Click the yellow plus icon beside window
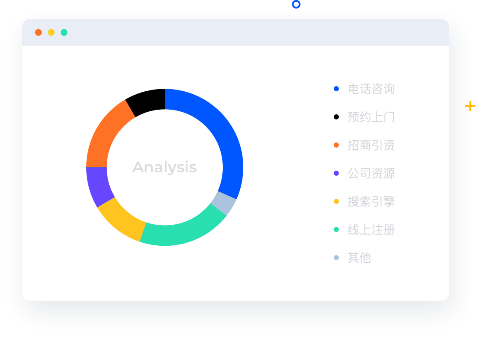478x337 pixels. tap(470, 105)
